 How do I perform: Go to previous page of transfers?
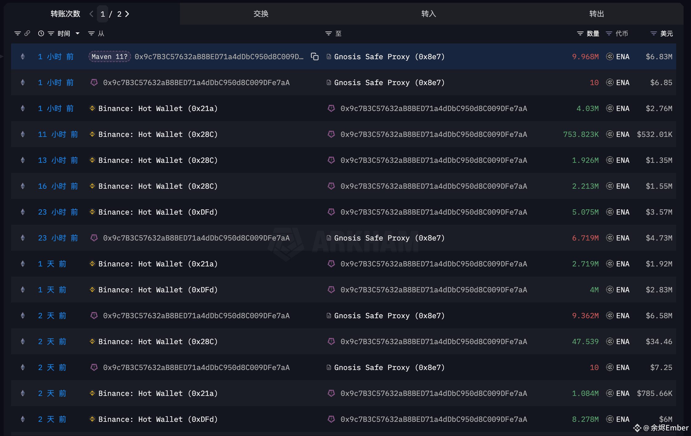coord(91,14)
